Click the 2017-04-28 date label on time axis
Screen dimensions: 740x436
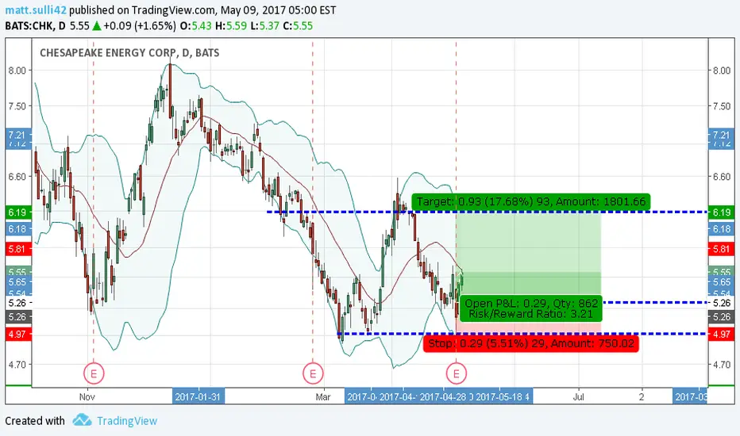coord(443,397)
